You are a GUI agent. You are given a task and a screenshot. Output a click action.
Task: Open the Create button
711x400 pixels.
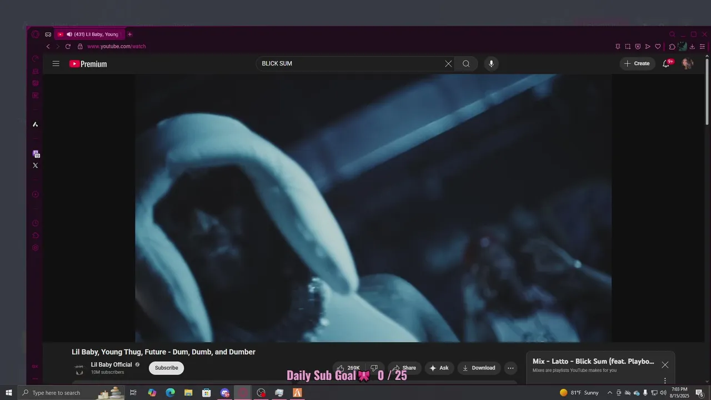coord(637,63)
